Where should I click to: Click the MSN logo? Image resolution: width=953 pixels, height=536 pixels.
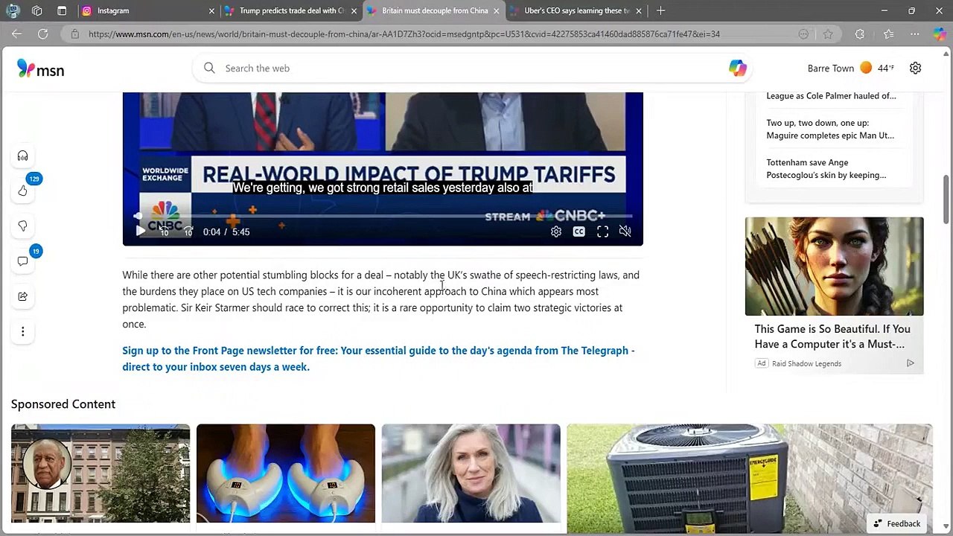[x=40, y=69]
